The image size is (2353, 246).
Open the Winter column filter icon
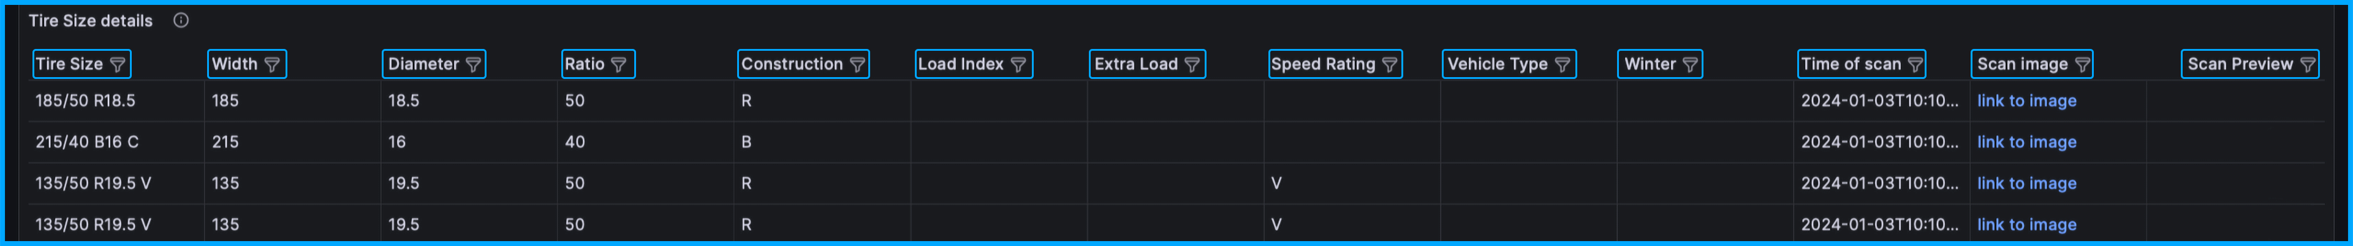tap(1691, 65)
